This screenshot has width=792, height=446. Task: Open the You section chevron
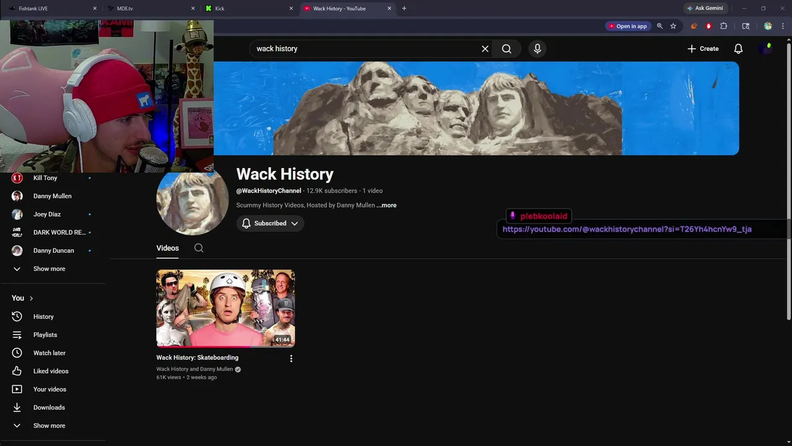pos(31,299)
